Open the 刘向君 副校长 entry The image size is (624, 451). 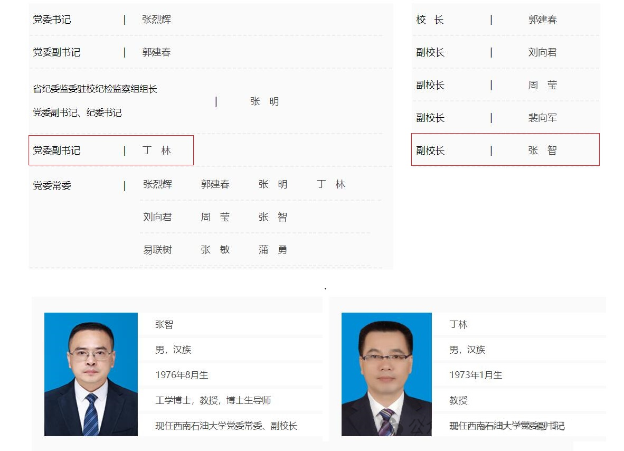coord(542,52)
